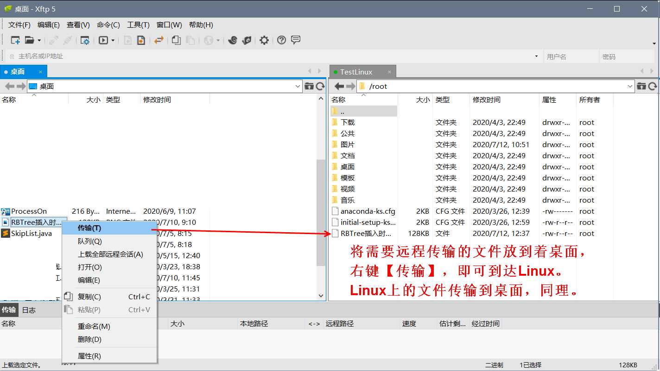Choose 属性(R) from the context menu
This screenshot has width=660, height=371.
109,356
